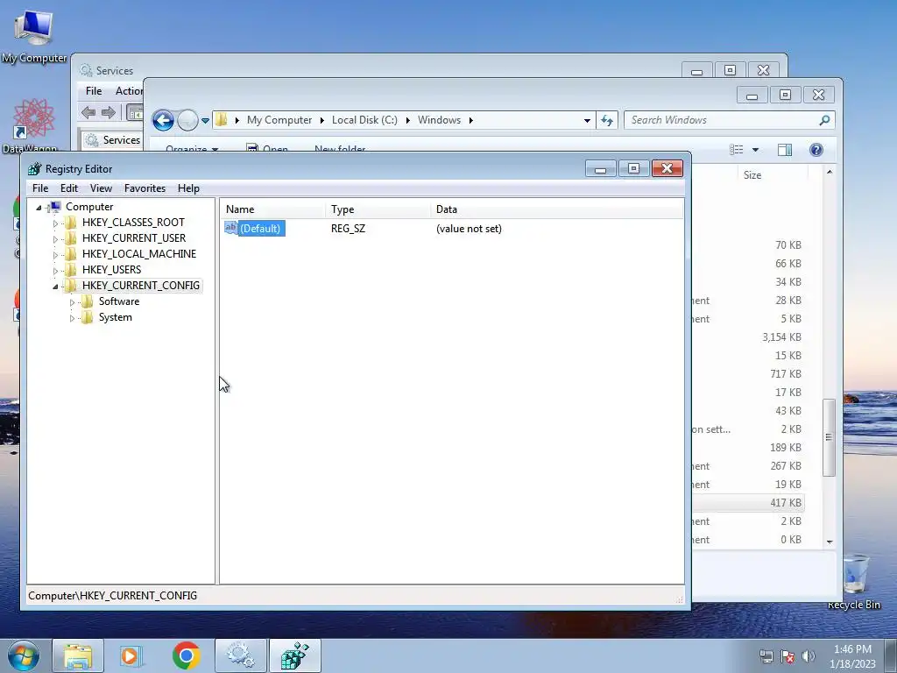Click Windows in the address breadcrumb
This screenshot has height=673, width=897.
tap(439, 120)
